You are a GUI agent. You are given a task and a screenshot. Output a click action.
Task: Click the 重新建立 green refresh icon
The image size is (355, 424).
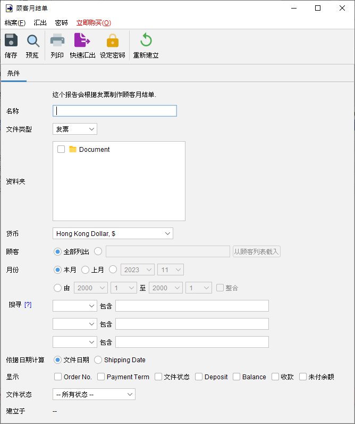click(146, 40)
